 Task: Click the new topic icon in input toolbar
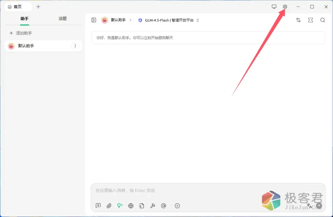point(98,206)
